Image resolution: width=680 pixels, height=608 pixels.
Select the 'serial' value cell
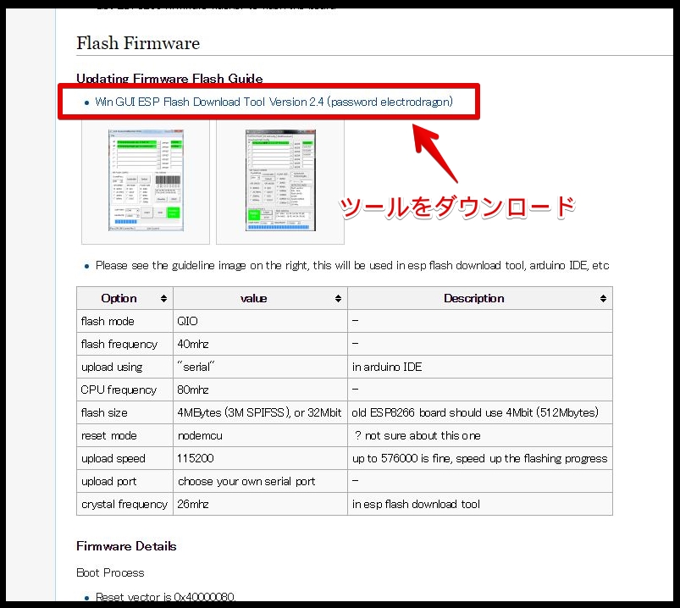[x=260, y=368]
